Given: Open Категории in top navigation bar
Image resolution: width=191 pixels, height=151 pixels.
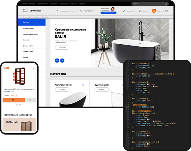Looking at the screenshot, I should click(32, 4).
